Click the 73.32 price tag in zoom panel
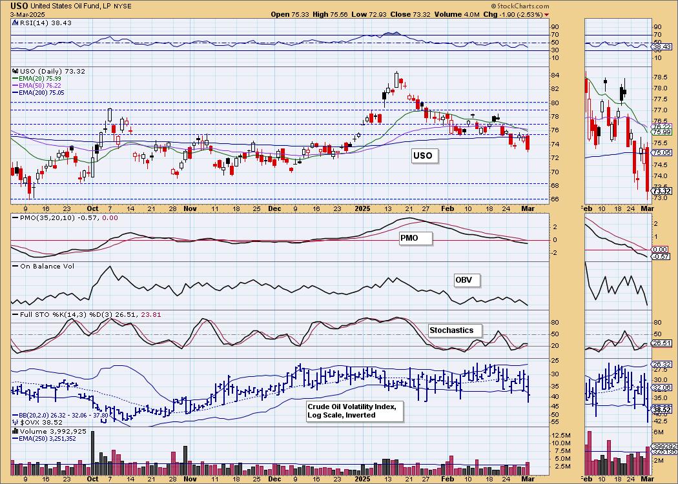This screenshot has height=484, width=678. [x=662, y=191]
